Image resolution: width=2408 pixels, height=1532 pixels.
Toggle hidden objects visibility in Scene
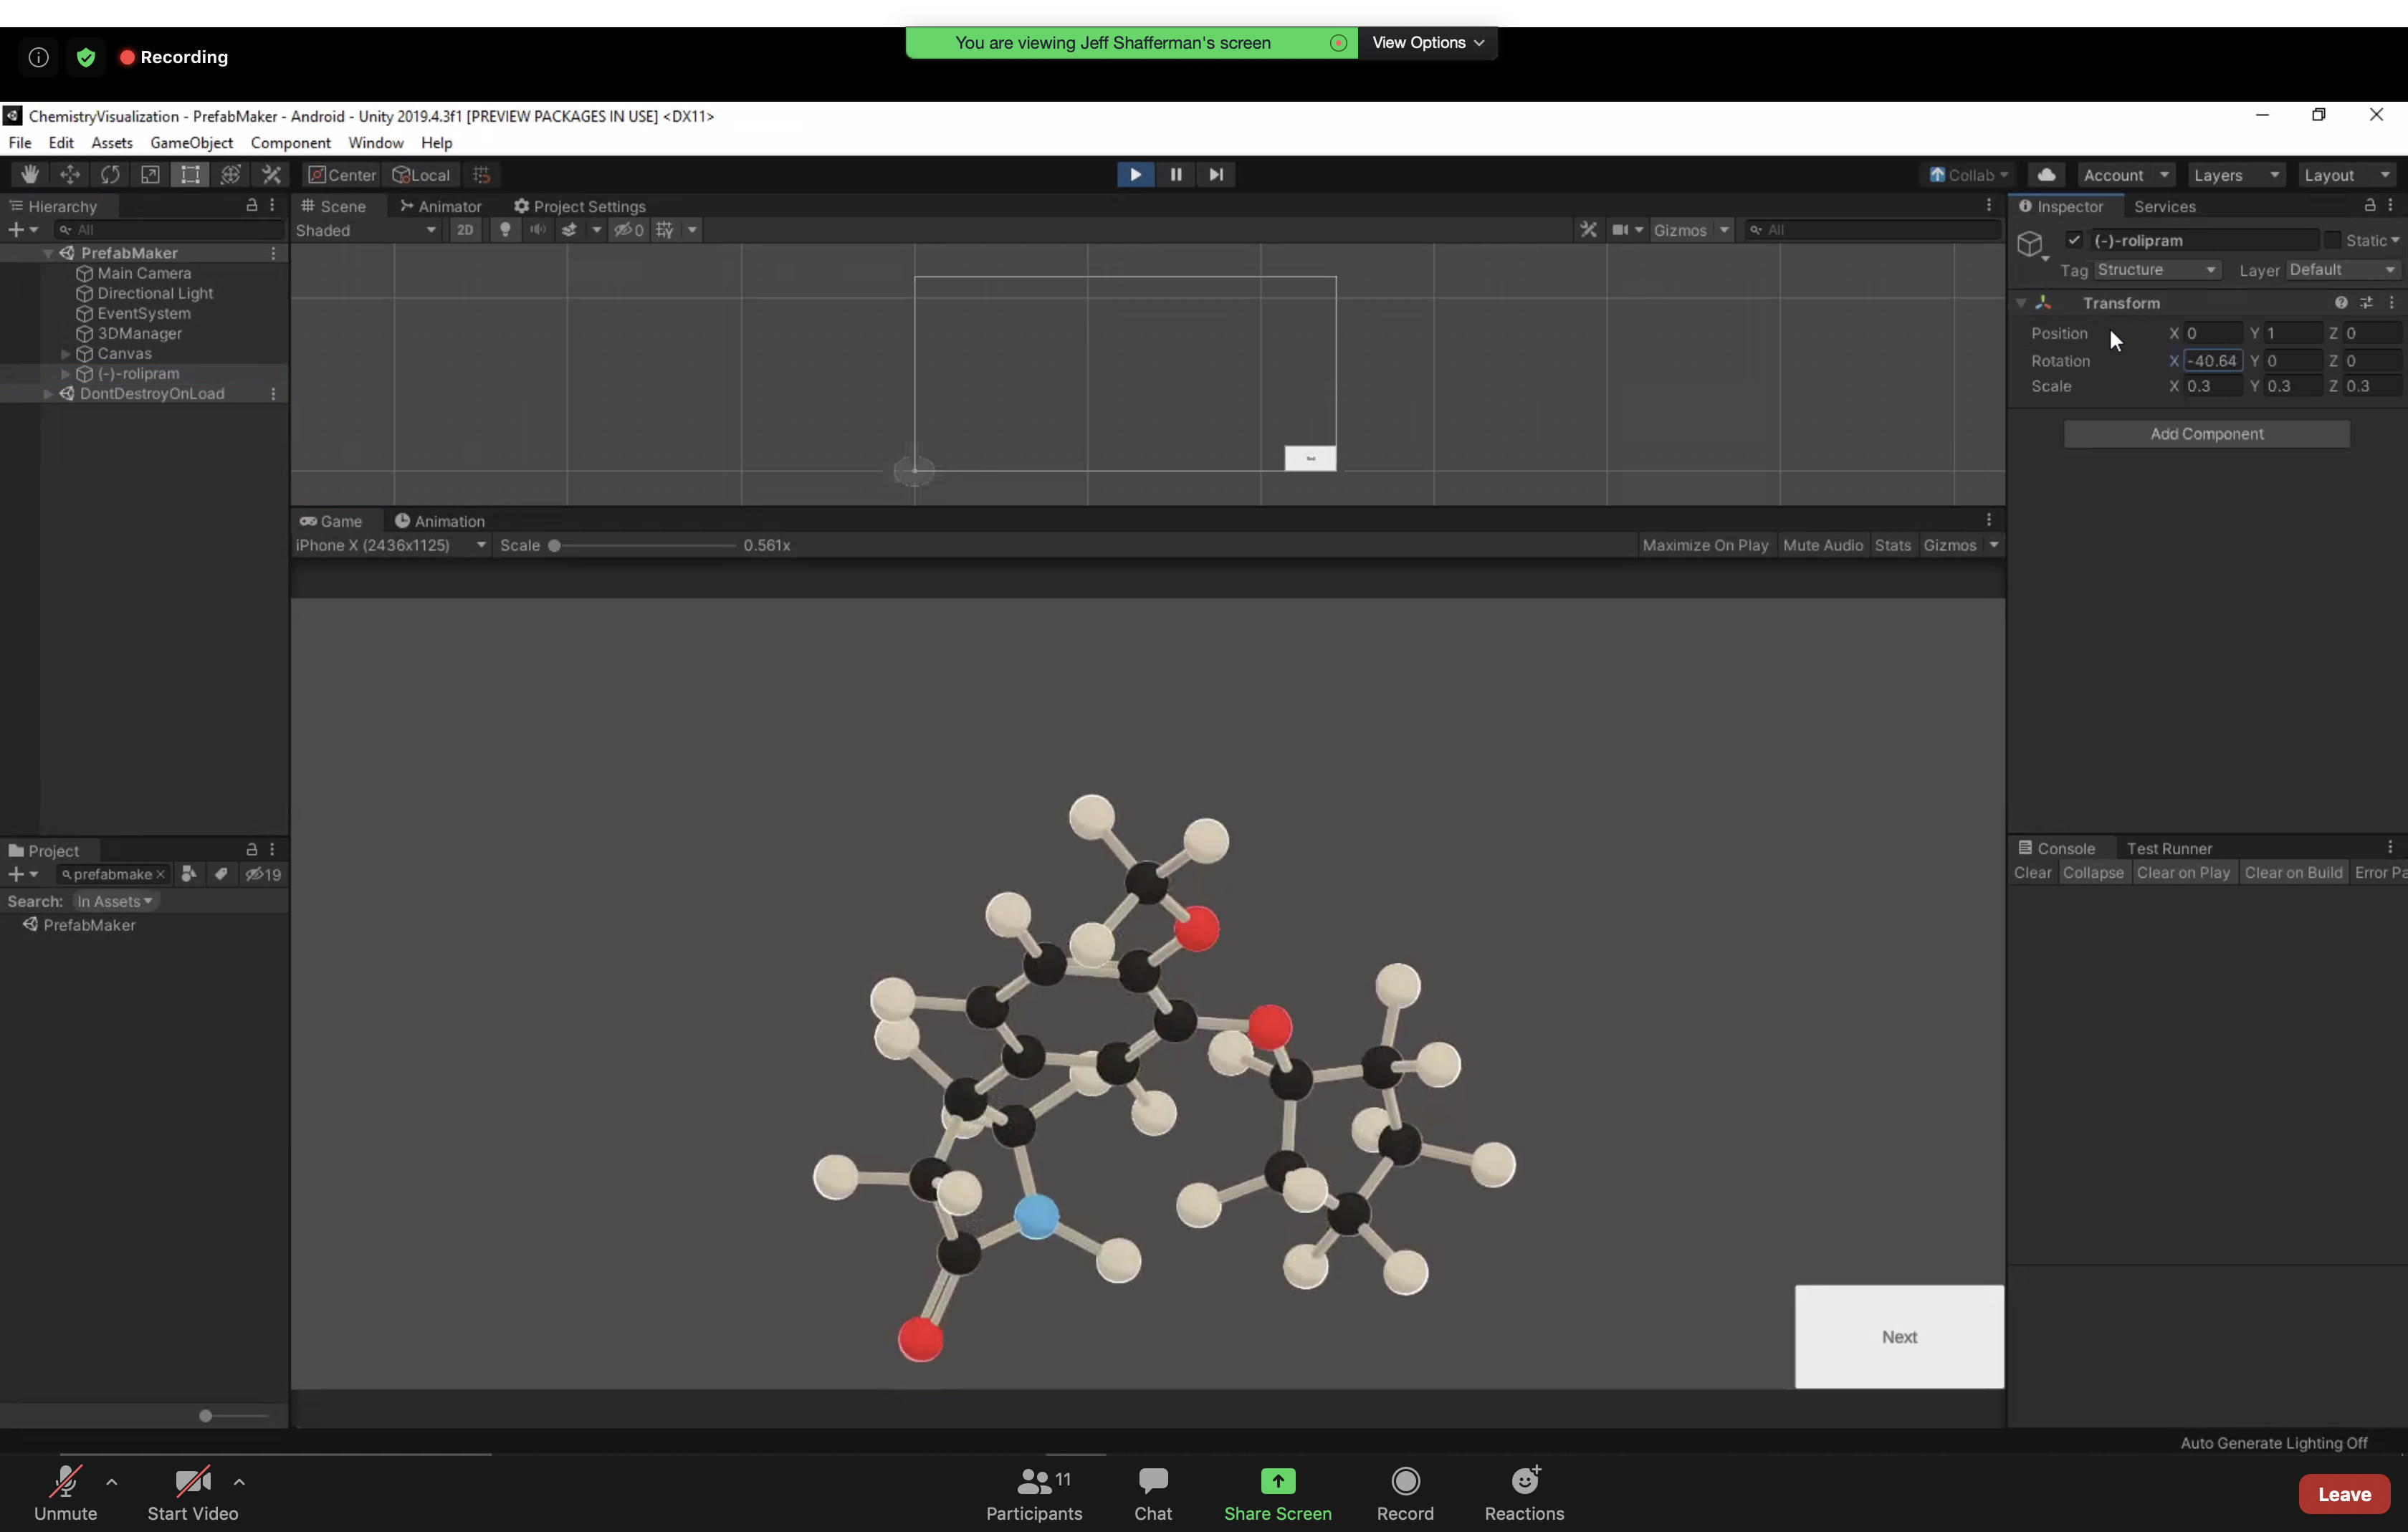click(629, 230)
